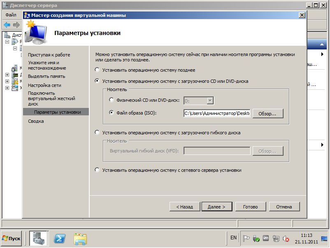330x248 pixels.
Task: Click the < Назад button
Action: (185, 207)
